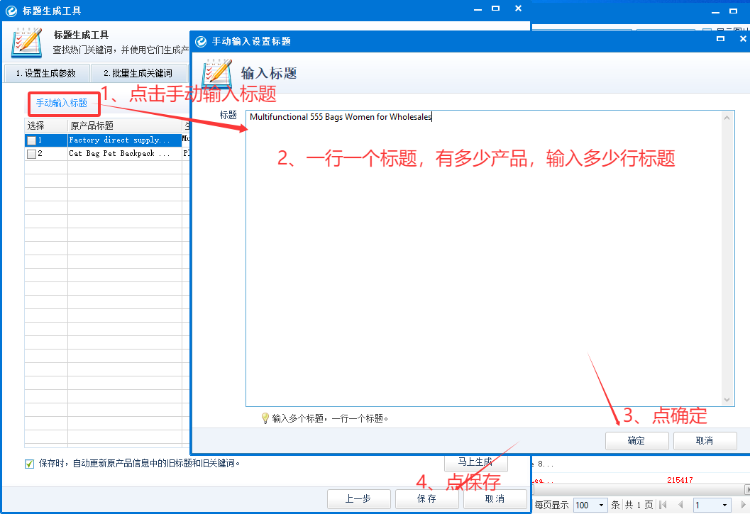Go to the first page arrow icon
Image resolution: width=750 pixels, height=514 pixels.
pos(663,505)
